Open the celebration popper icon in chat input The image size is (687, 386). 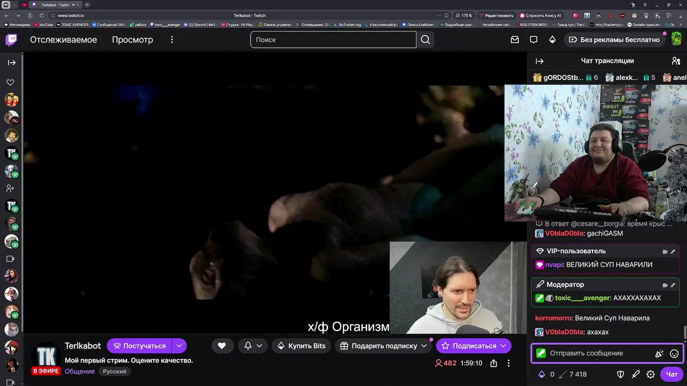660,353
